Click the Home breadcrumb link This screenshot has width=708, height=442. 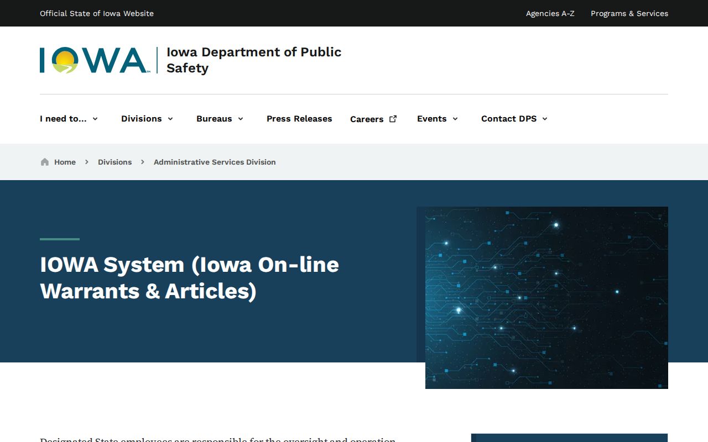(65, 162)
